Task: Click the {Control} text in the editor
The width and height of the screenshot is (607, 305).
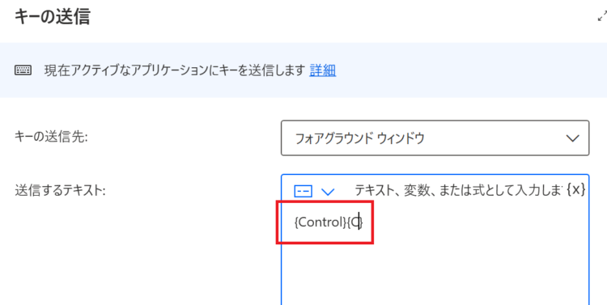Action: 320,222
